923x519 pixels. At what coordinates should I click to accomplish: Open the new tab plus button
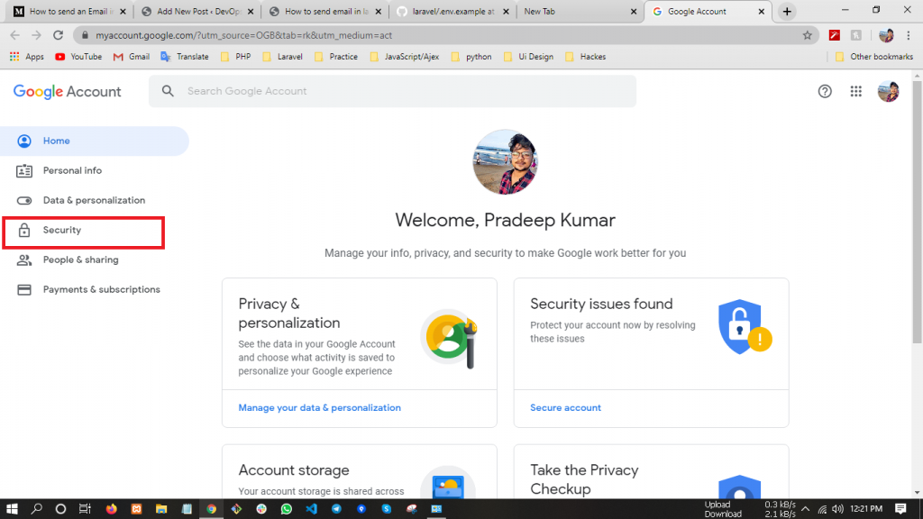(x=787, y=12)
